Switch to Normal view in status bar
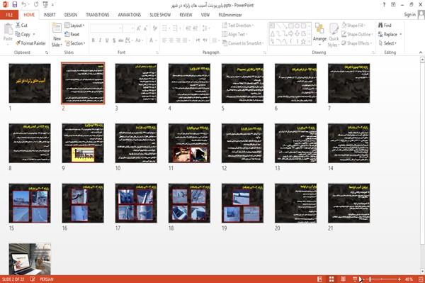425x283 pixels. [320, 279]
